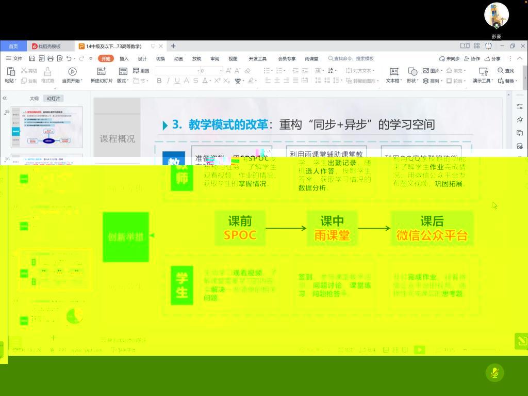Undo the last action
Image resolution: width=528 pixels, height=396 pixels.
click(x=69, y=58)
